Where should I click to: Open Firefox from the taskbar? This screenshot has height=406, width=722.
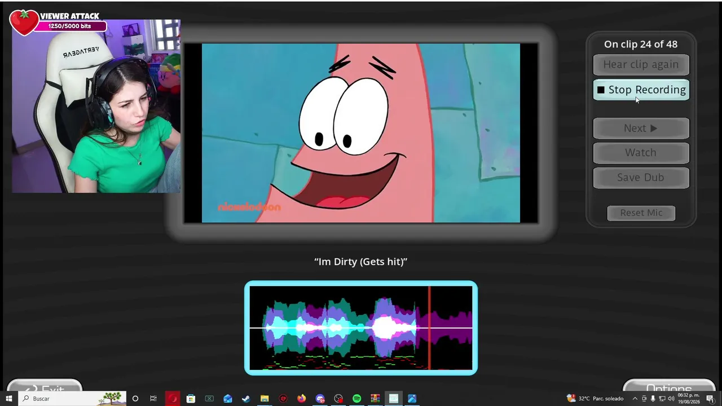tap(302, 399)
